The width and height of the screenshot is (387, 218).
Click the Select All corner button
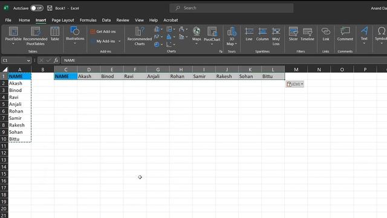tap(4, 70)
